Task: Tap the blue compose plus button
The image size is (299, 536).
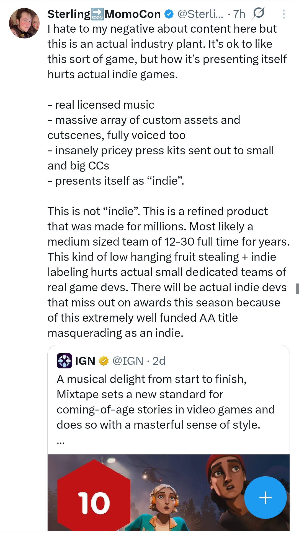Action: [265, 498]
